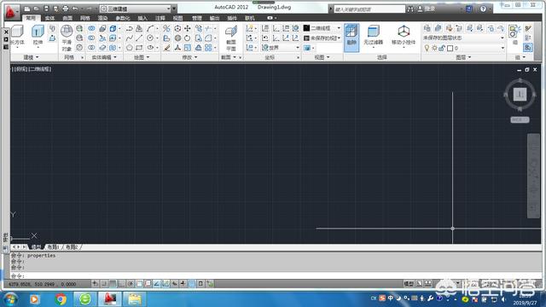
Task: Open the Help question-mark icon
Action: pos(483,9)
